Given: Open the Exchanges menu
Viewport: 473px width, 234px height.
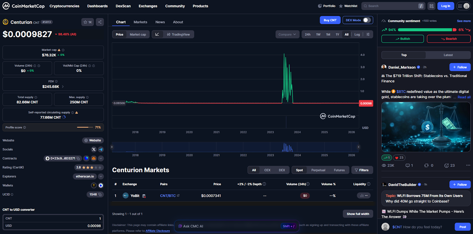Looking at the screenshot, I should 148,6.
